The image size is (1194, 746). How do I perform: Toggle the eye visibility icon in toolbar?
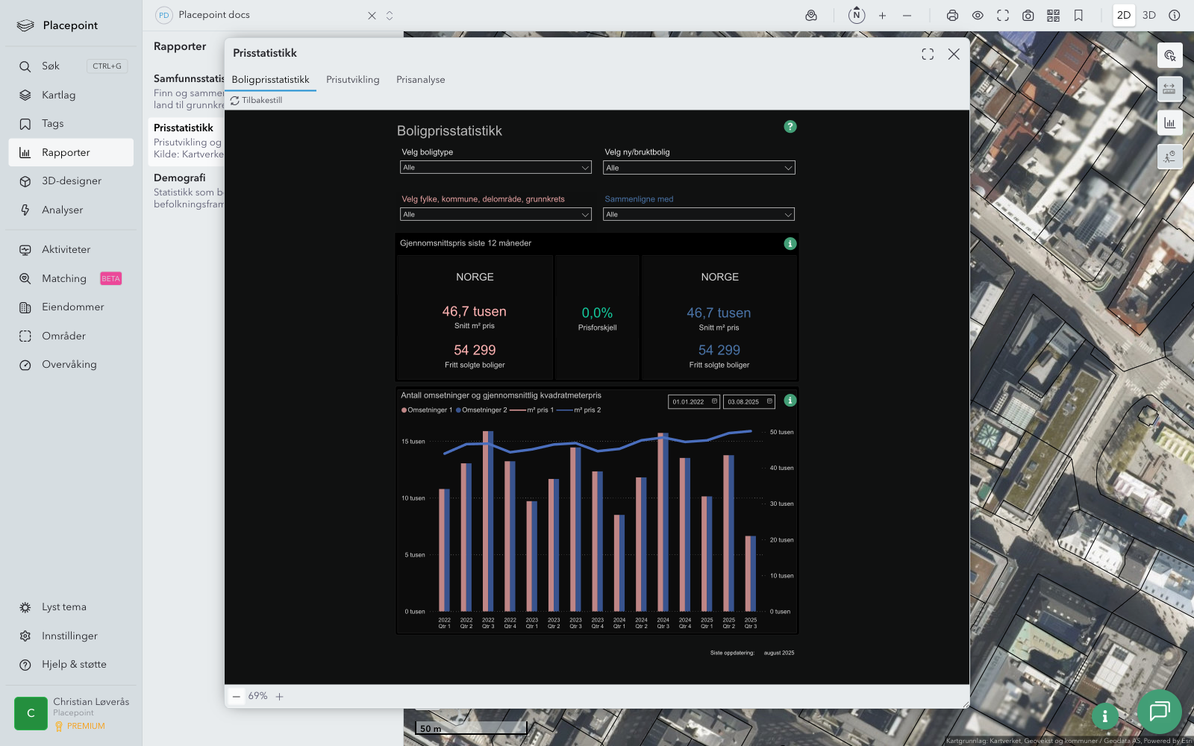[x=978, y=16]
